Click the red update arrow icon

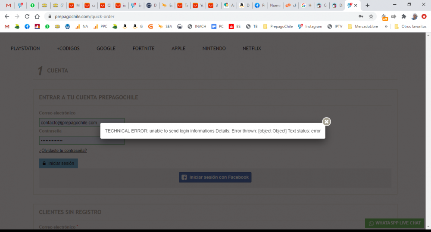point(424,16)
